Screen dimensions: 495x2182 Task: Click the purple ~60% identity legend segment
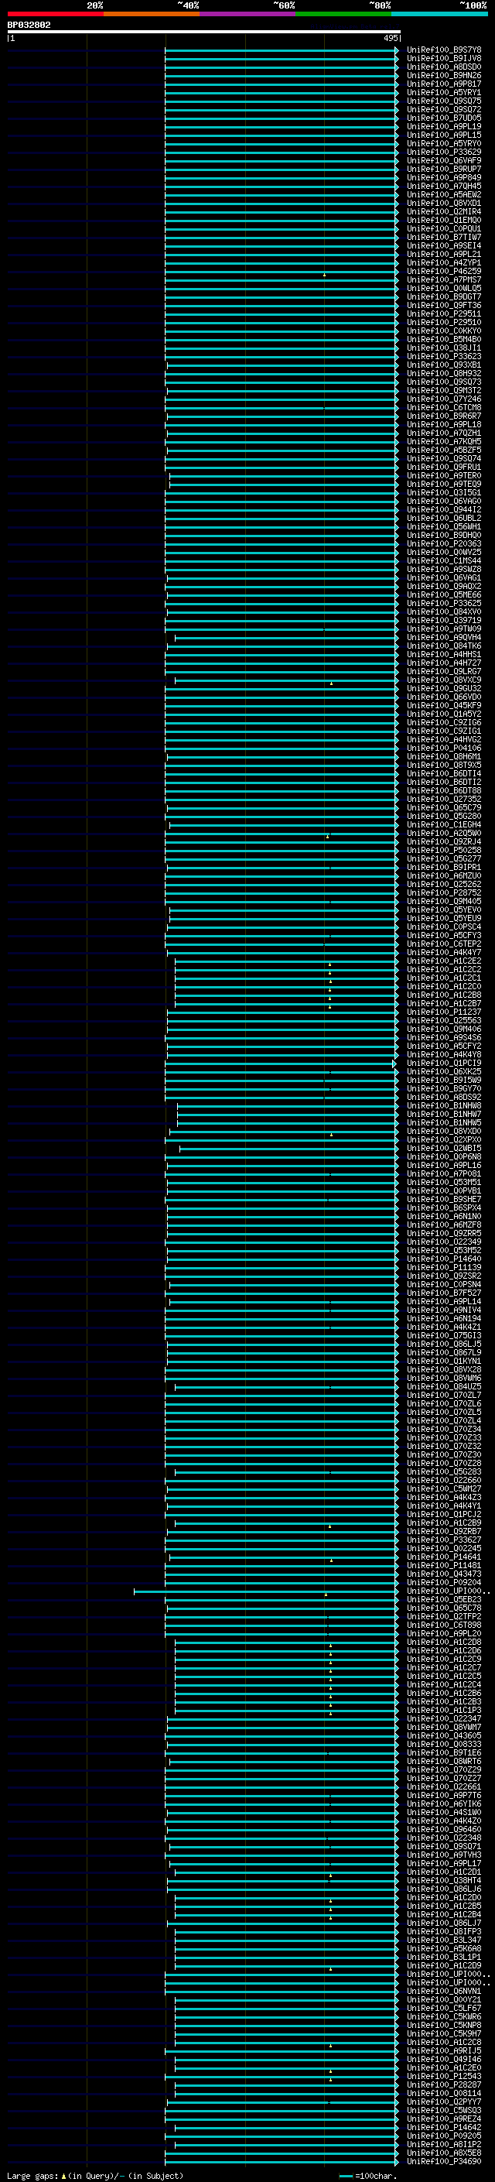(x=248, y=14)
